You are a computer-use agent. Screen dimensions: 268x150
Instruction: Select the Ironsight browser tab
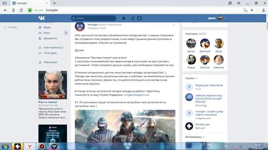tap(30, 3)
